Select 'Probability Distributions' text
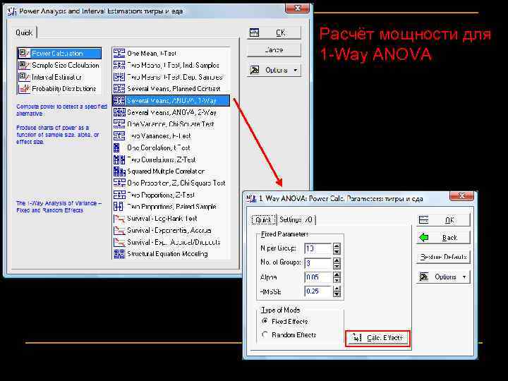508x381 pixels. click(64, 88)
